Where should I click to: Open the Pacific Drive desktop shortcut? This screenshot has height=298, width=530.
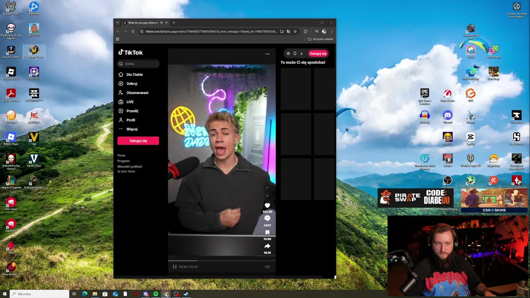click(x=34, y=161)
